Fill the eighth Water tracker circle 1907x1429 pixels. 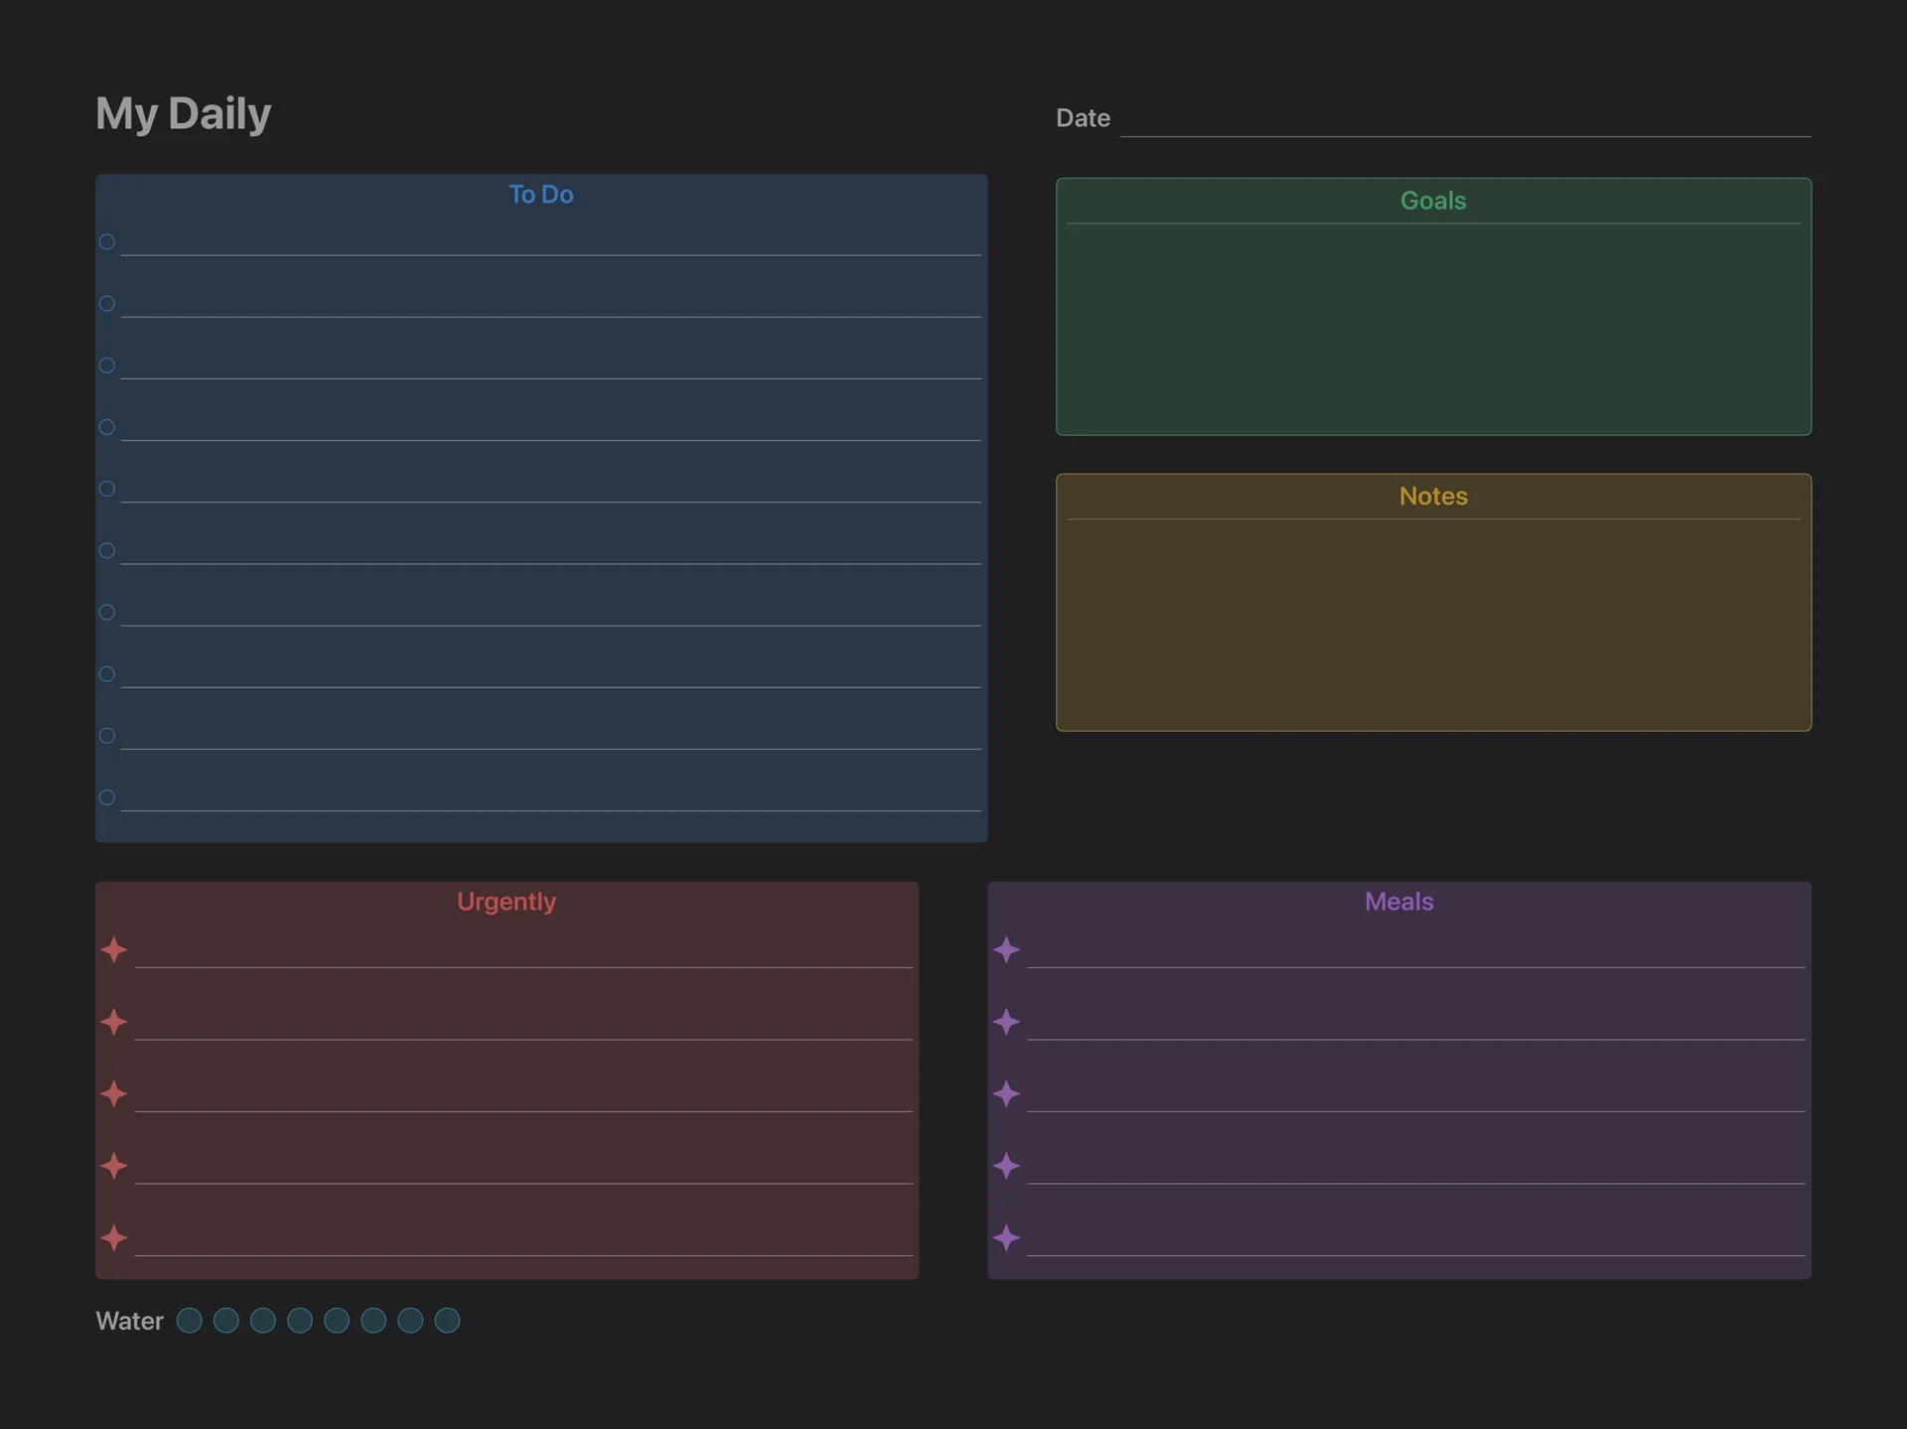coord(447,1320)
